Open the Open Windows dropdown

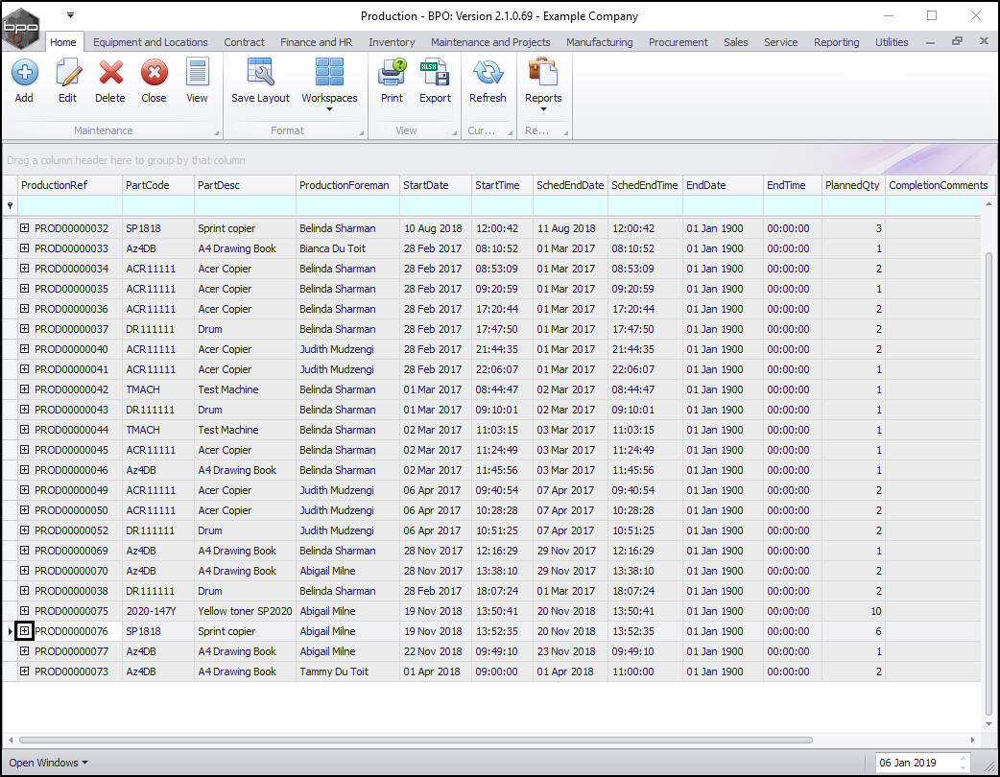pyautogui.click(x=49, y=763)
